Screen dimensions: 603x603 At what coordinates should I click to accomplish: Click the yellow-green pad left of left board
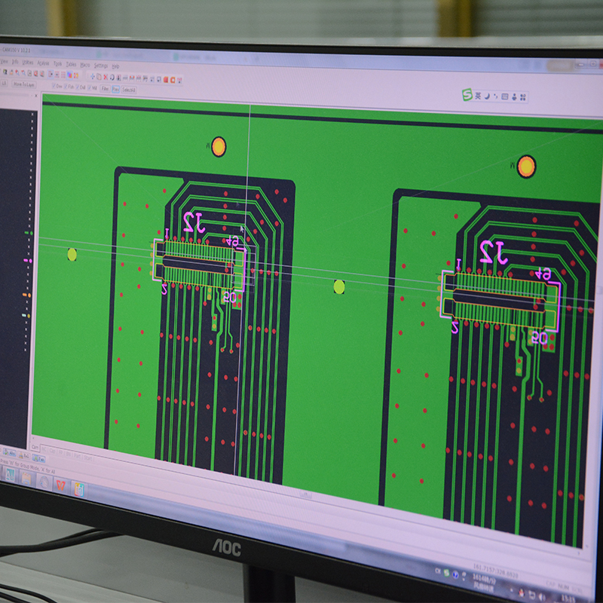point(72,254)
